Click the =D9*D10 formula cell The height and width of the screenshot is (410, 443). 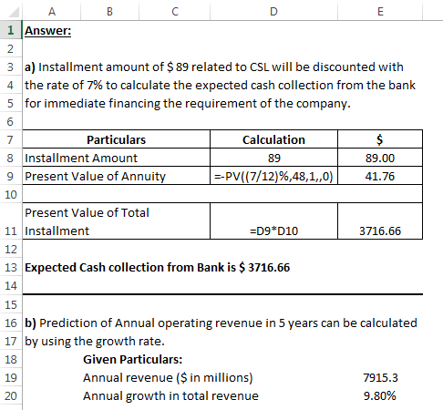pos(273,221)
